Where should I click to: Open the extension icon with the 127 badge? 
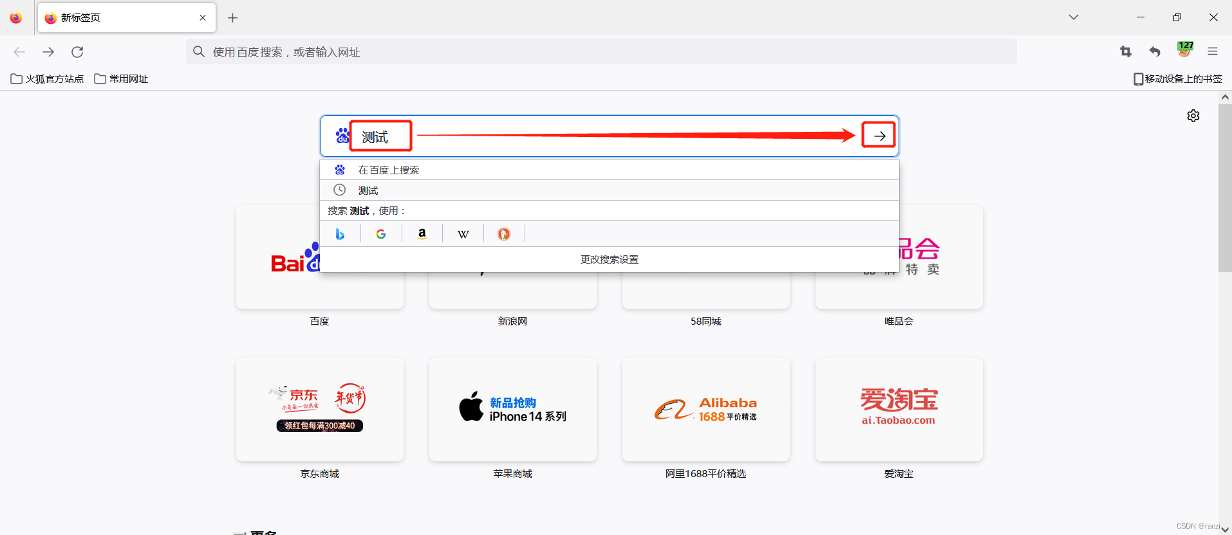pyautogui.click(x=1185, y=50)
